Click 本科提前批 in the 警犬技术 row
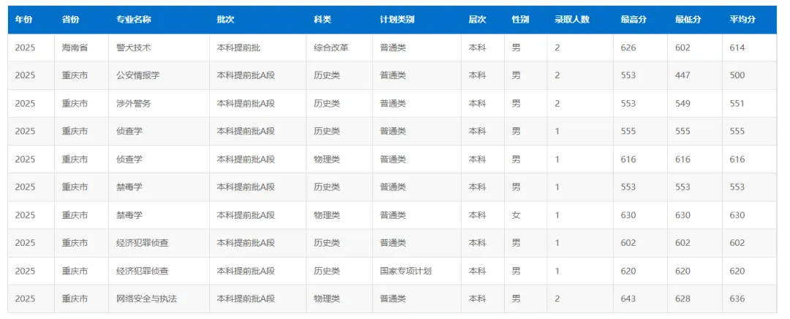 click(238, 48)
